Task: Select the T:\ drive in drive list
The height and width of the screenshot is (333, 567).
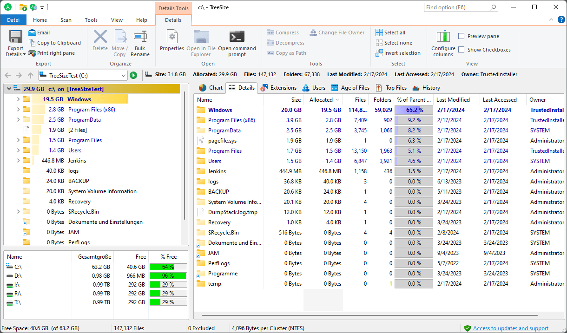Action: (x=96, y=302)
